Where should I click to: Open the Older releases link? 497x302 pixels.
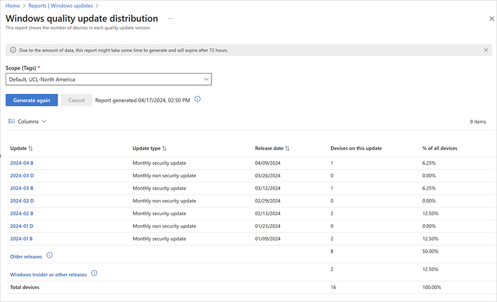tap(26, 257)
